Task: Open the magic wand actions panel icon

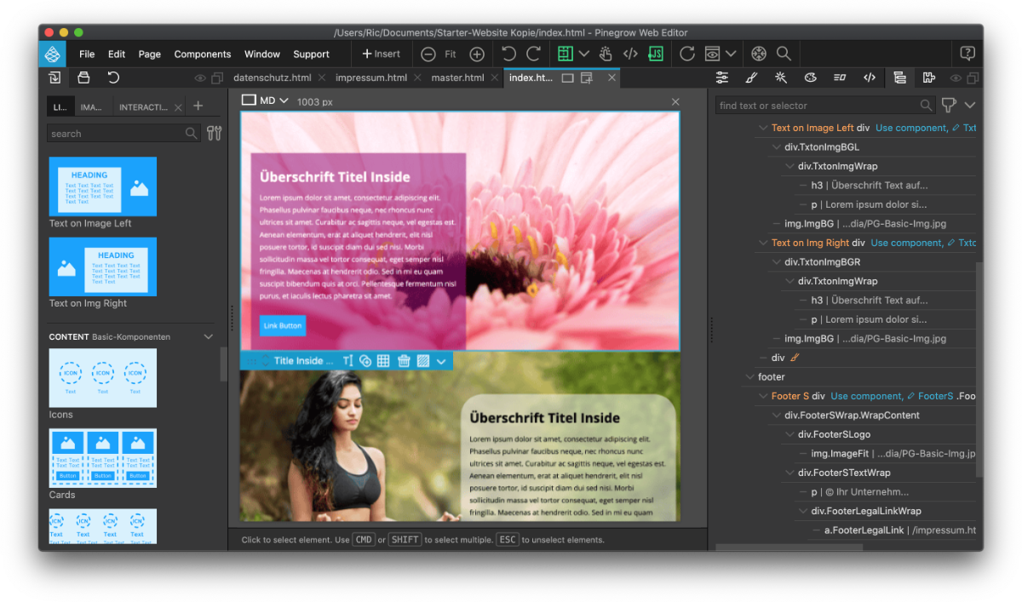Action: click(x=781, y=77)
